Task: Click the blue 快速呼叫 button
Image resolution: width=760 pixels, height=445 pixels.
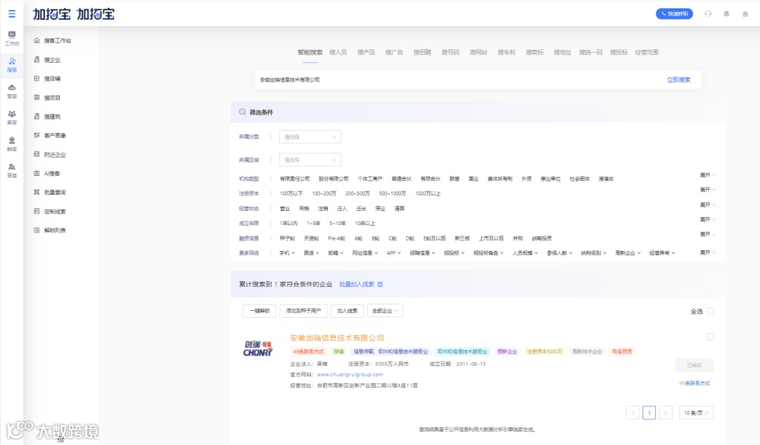Action: (674, 14)
